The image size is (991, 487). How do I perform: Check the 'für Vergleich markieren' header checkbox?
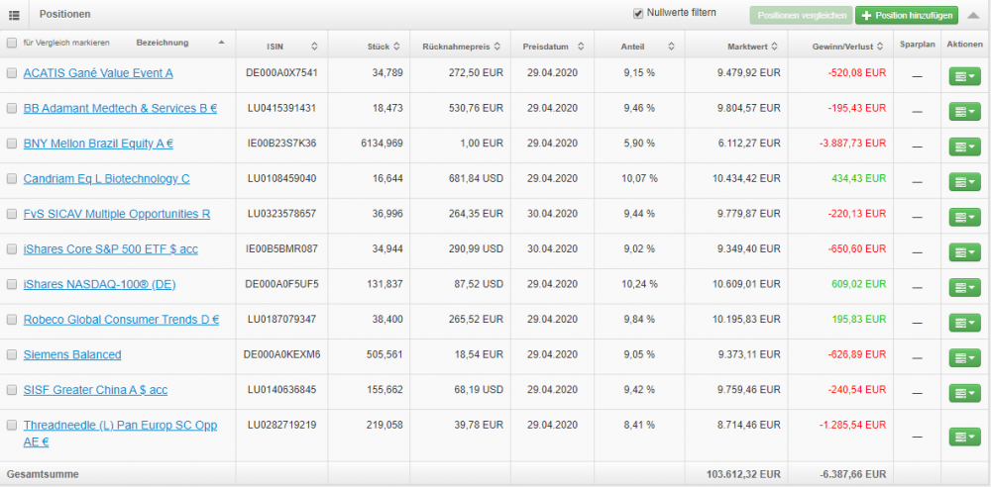12,44
